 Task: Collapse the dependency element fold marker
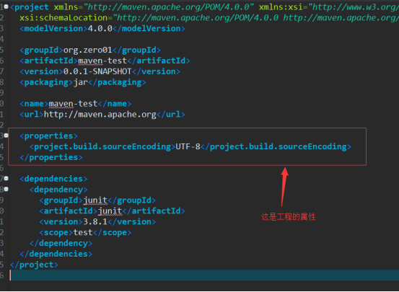pyautogui.click(x=6, y=189)
